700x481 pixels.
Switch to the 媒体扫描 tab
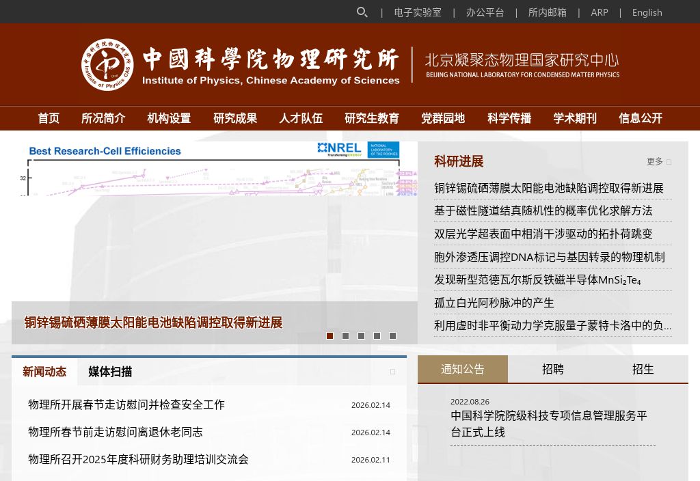(x=109, y=372)
